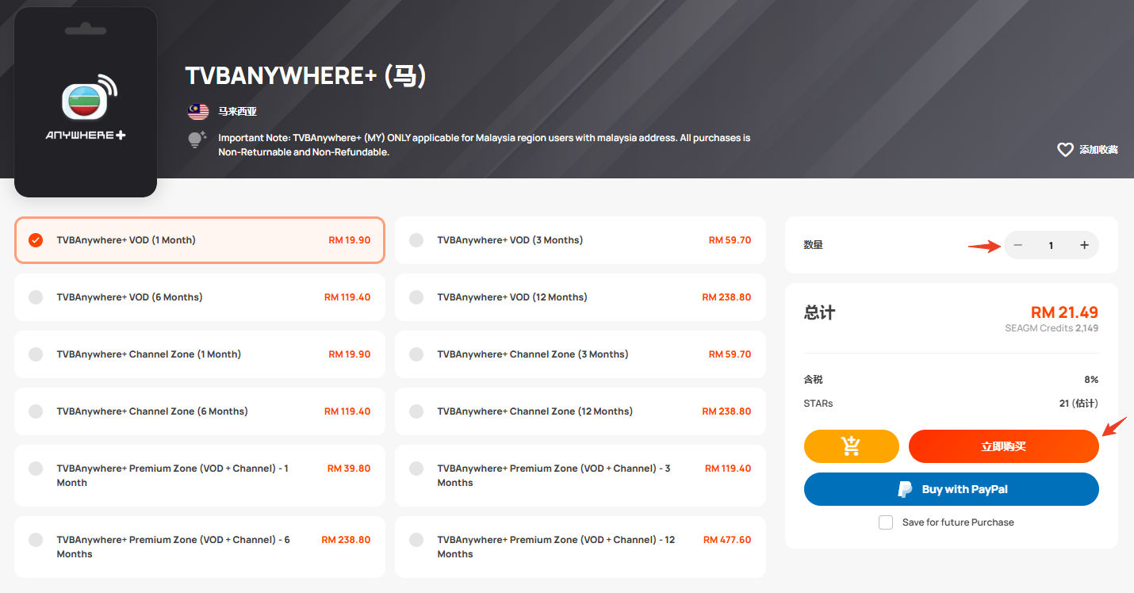The width and height of the screenshot is (1134, 593).
Task: Click the STARs 21 (估计) value
Action: tap(1078, 404)
